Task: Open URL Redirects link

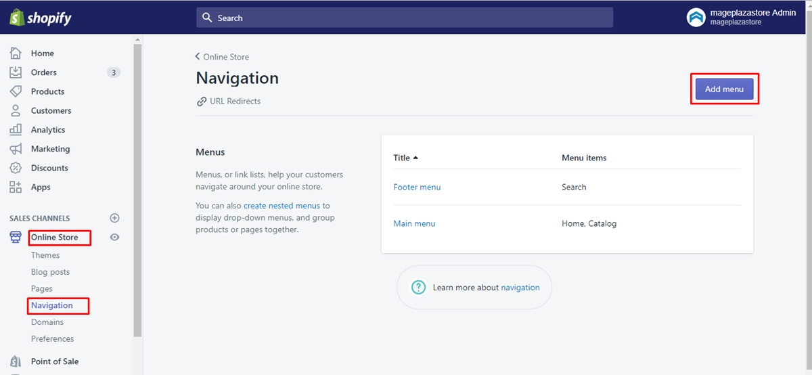Action: (235, 102)
